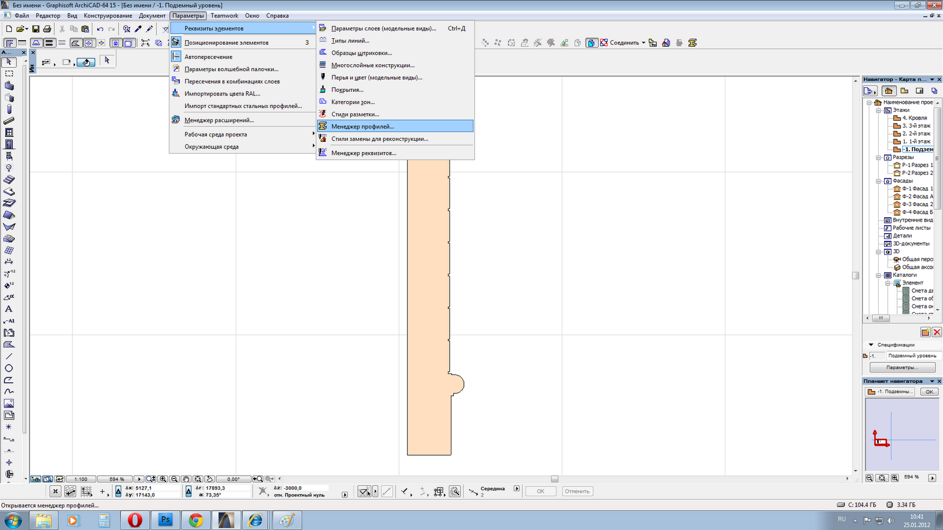Select the Roof tool in the toolbox
Screen dimensions: 943x530
[x=9, y=215]
